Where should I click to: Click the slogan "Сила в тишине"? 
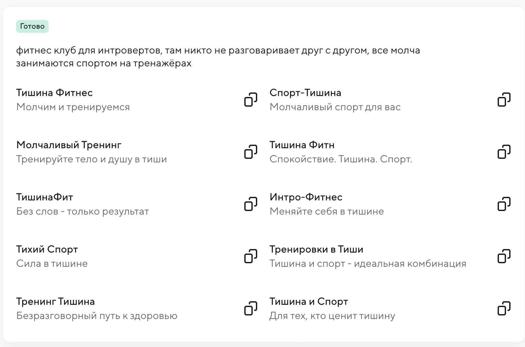52,263
